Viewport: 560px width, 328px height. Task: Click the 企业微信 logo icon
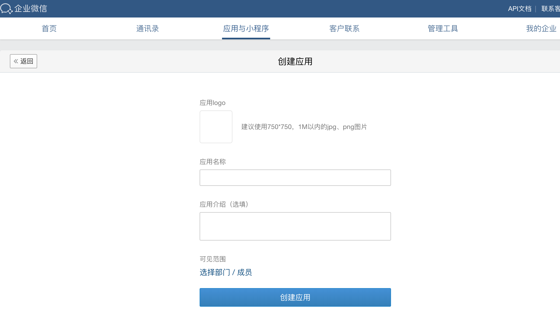(6, 8)
